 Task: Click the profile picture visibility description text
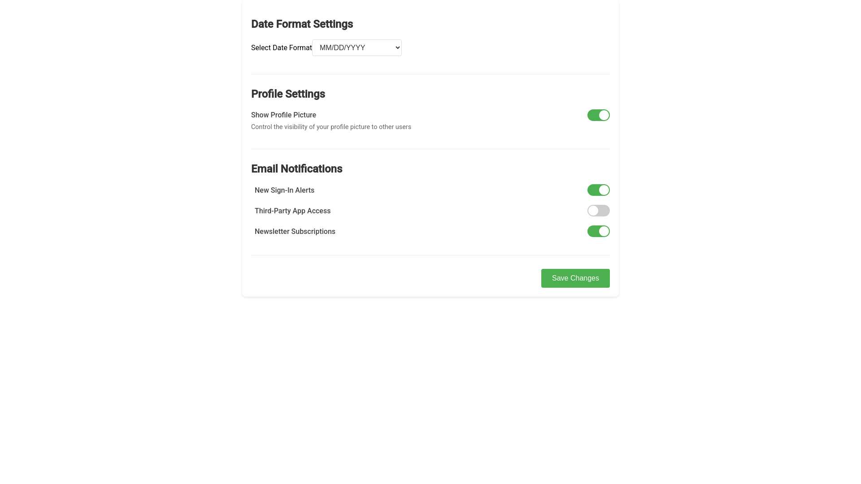point(331,127)
